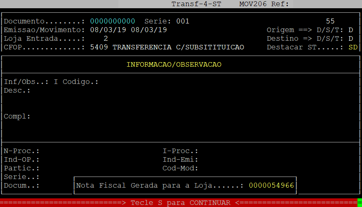The width and height of the screenshot is (362, 207).
Task: Select the Destacar ST value SD
Action: coord(353,47)
